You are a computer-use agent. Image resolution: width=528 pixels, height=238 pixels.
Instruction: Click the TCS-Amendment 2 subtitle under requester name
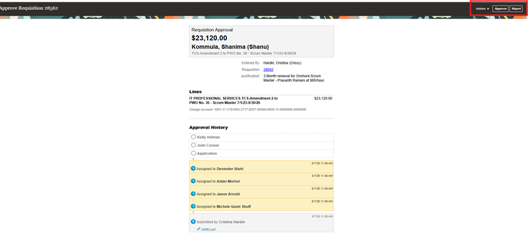(244, 53)
